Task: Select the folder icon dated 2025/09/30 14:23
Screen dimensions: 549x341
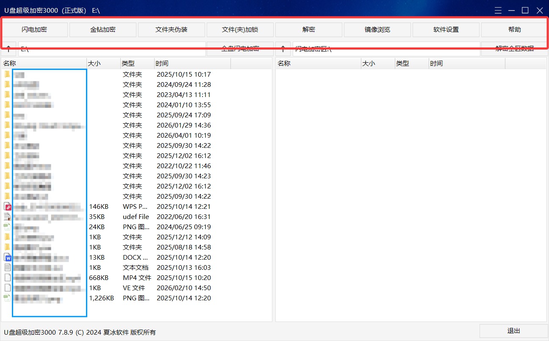Action: pos(7,176)
